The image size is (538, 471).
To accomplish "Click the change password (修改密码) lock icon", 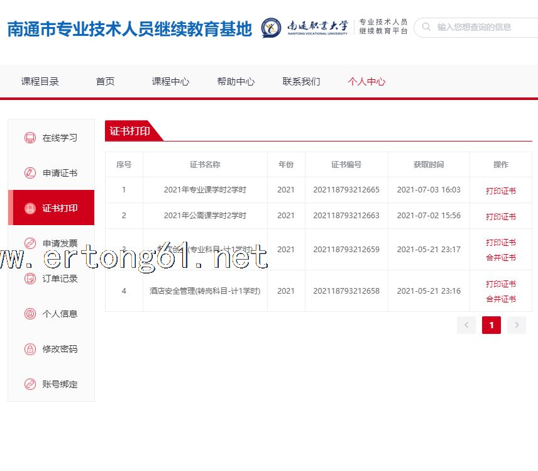I will 30,349.
